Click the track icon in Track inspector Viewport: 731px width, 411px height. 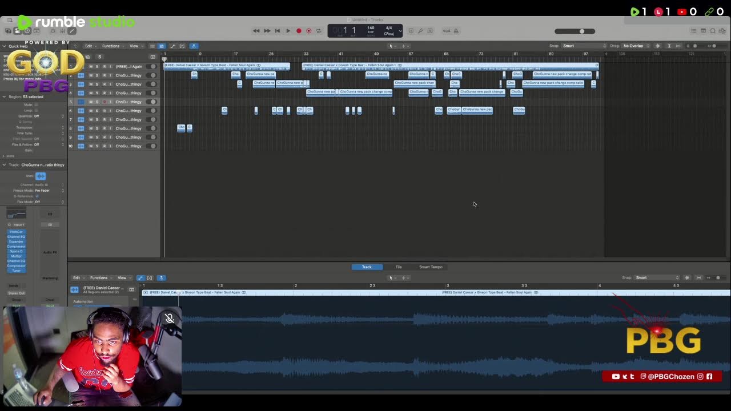[41, 176]
